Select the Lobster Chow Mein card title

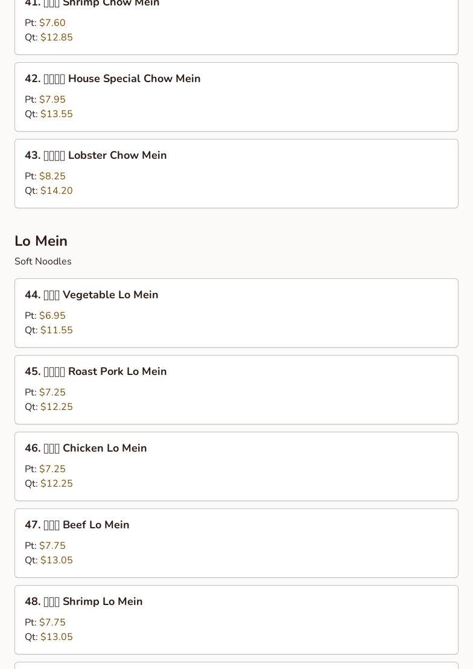point(96,156)
